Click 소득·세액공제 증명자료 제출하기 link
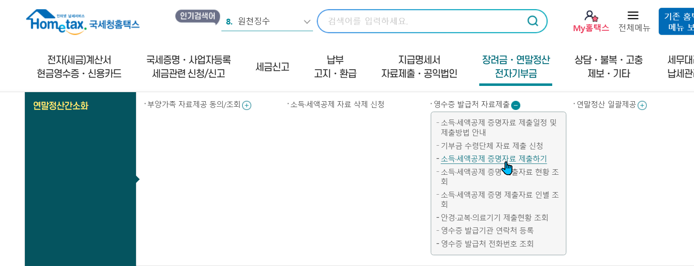 point(493,159)
